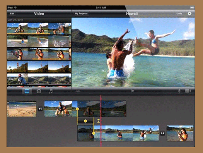Select the woman and child clip in timeline
This screenshot has width=203, height=153.
pos(85,109)
